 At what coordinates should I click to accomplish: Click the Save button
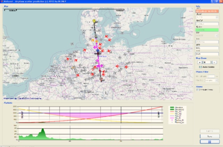[210, 136]
